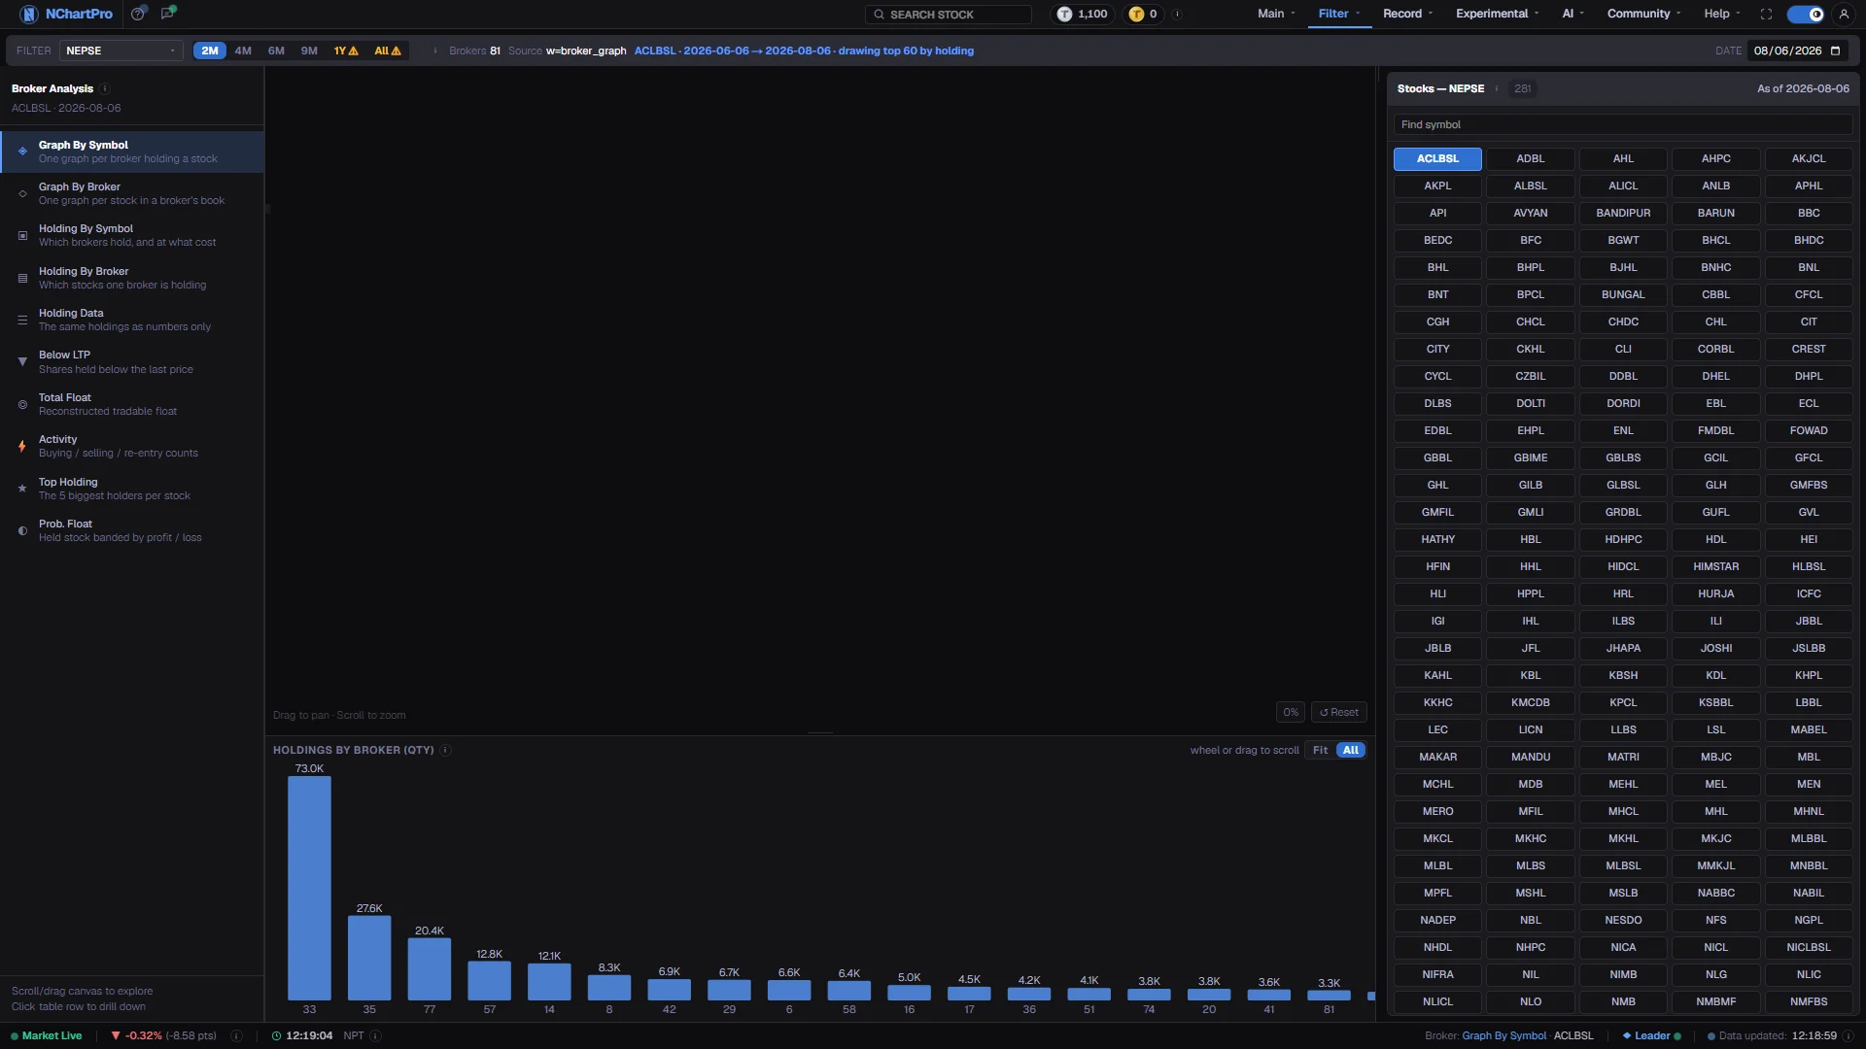Image resolution: width=1866 pixels, height=1049 pixels.
Task: Select the ADBL stock button
Action: click(1530, 158)
